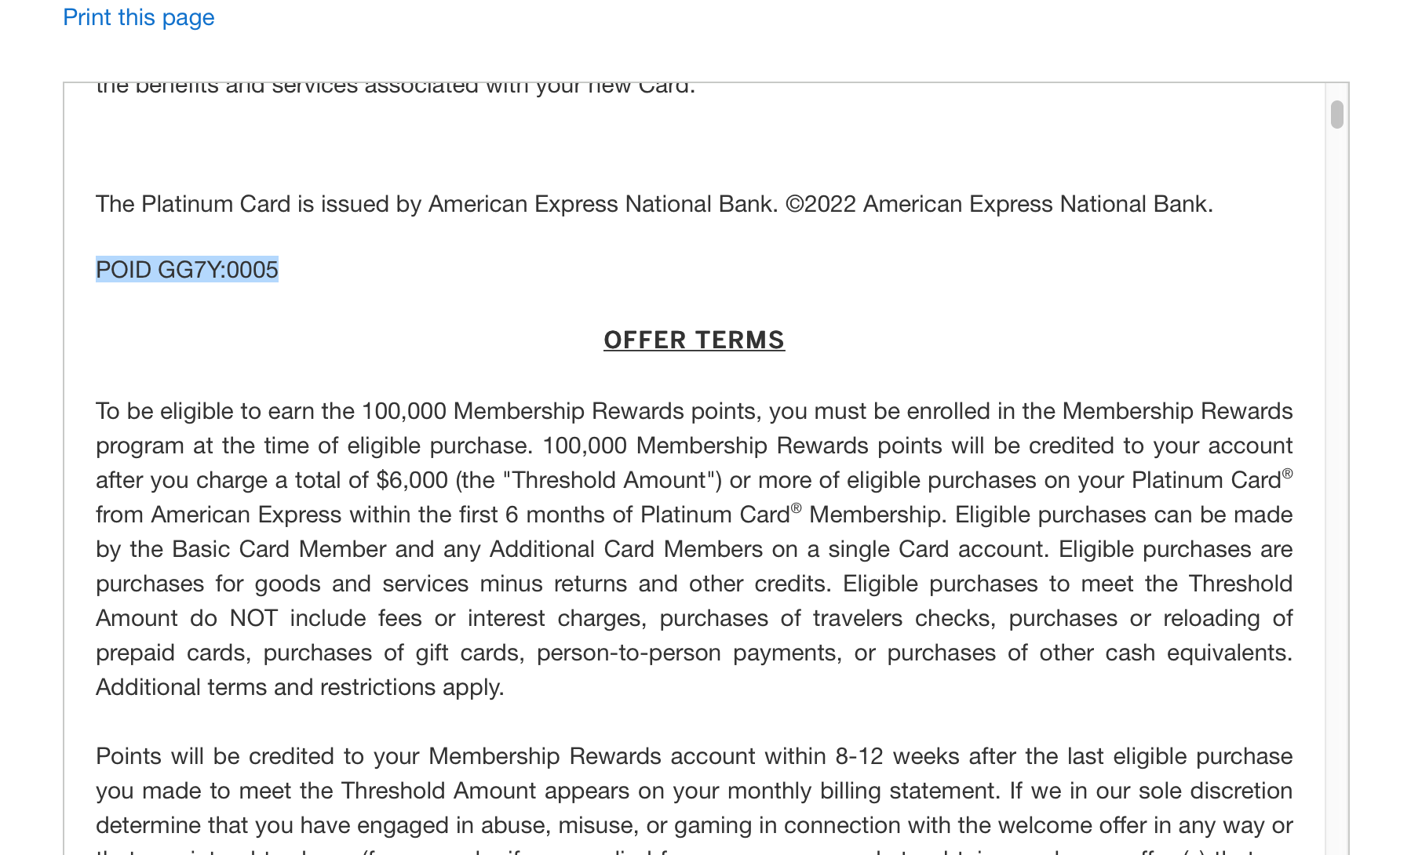Screen dimensions: 1411x855
Task: Click the registered mark at the end of the Platinum Card line
Action: point(1287,474)
